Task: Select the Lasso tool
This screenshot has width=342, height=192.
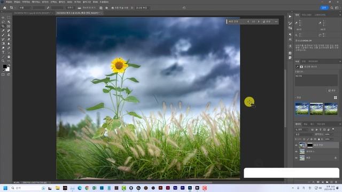Action: pos(3,22)
